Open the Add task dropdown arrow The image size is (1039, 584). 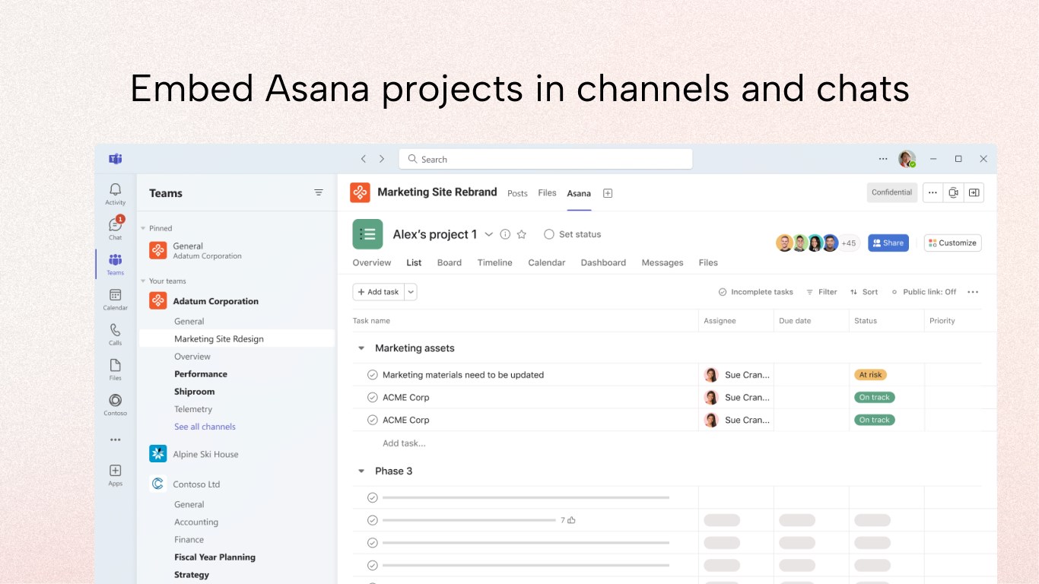click(x=411, y=292)
